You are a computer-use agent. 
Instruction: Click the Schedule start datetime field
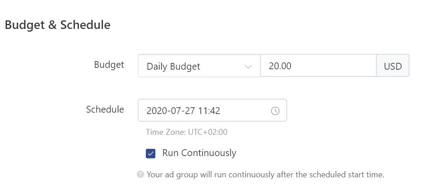click(212, 110)
